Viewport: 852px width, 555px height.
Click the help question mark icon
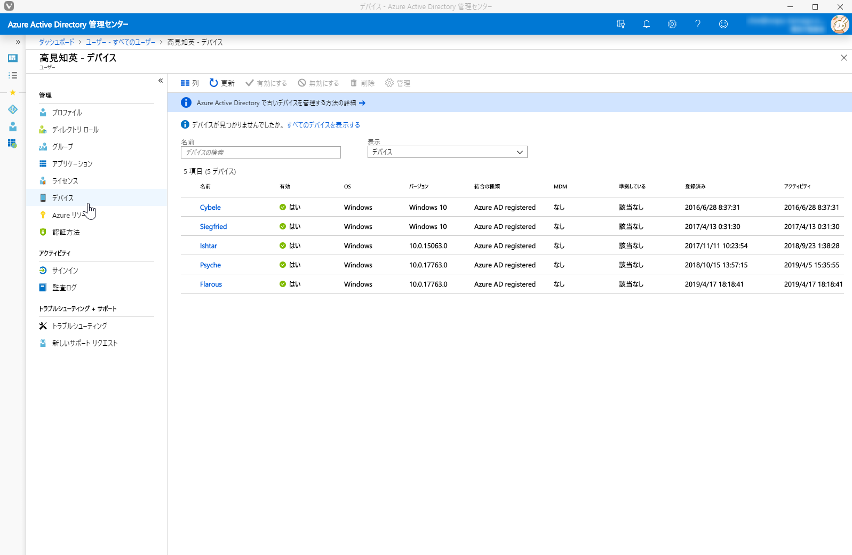[697, 24]
